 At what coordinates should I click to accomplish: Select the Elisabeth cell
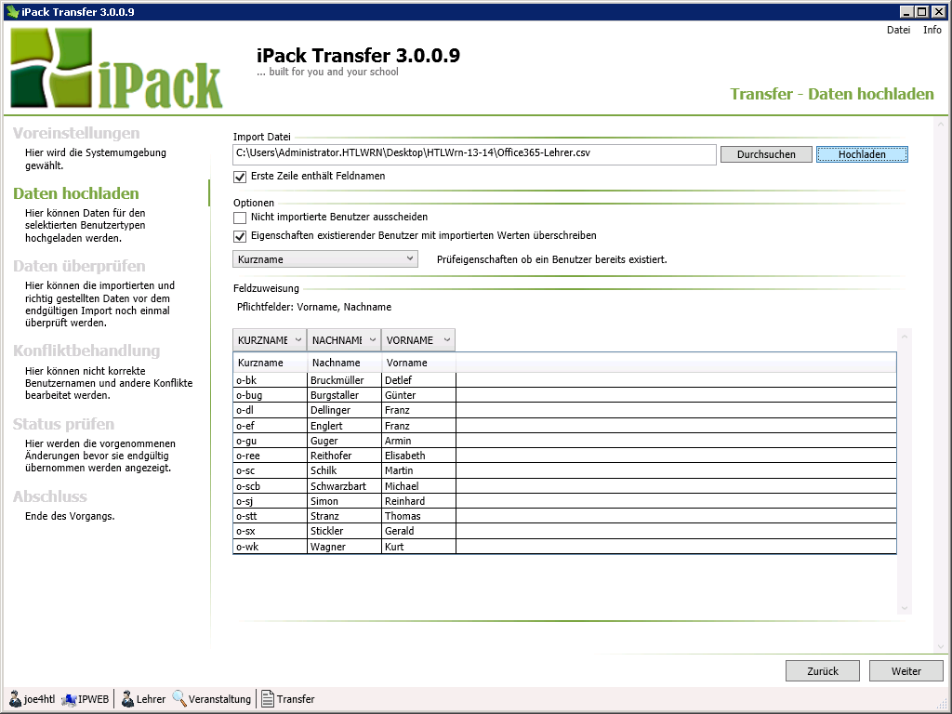419,456
